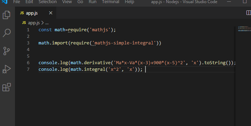The image size is (251, 126).
Task: Click 'math.import' on line 3
Action: [53, 43]
